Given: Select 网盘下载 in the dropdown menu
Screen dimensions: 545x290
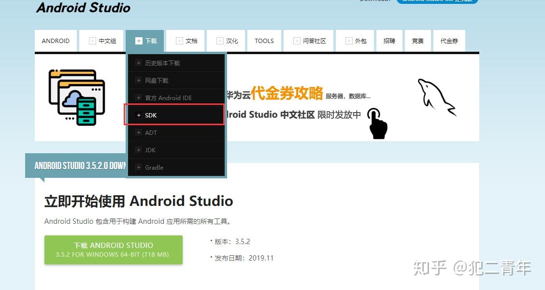Looking at the screenshot, I should pos(176,80).
